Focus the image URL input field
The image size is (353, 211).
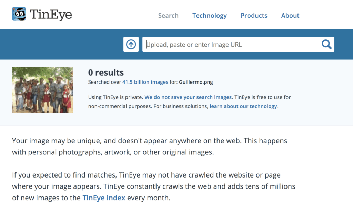[x=231, y=45]
